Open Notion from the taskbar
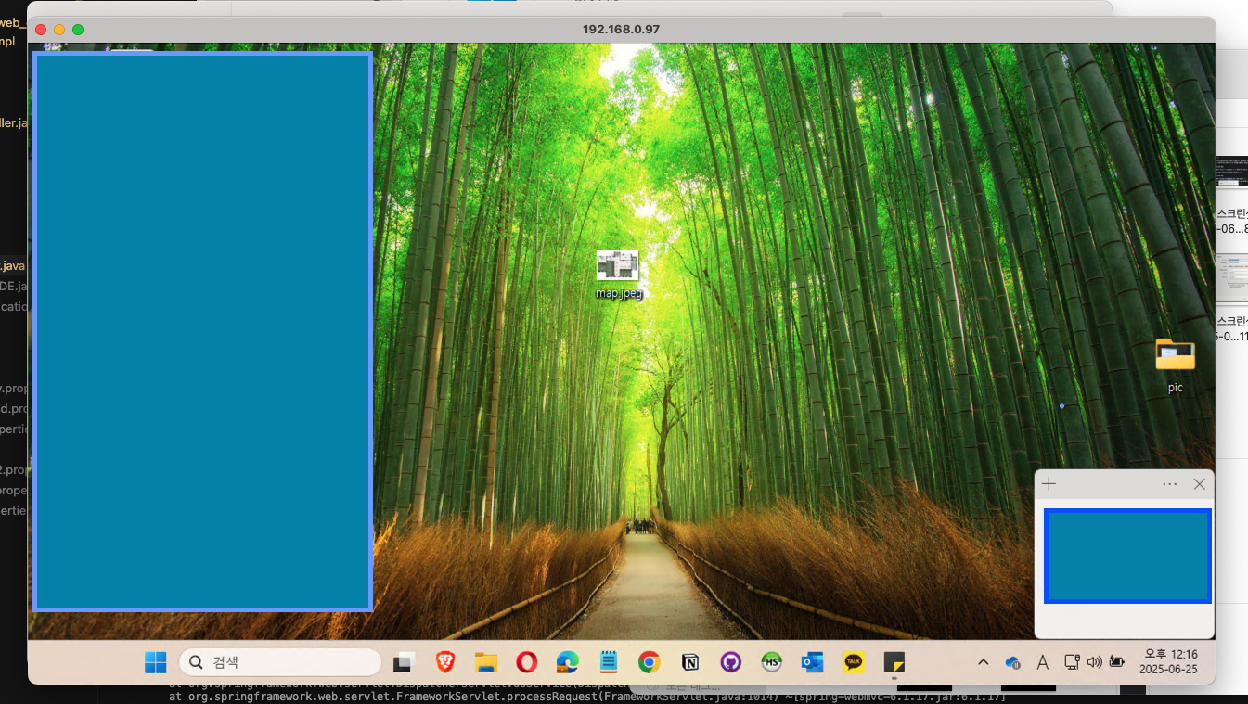Image resolution: width=1248 pixels, height=704 pixels. coord(690,662)
